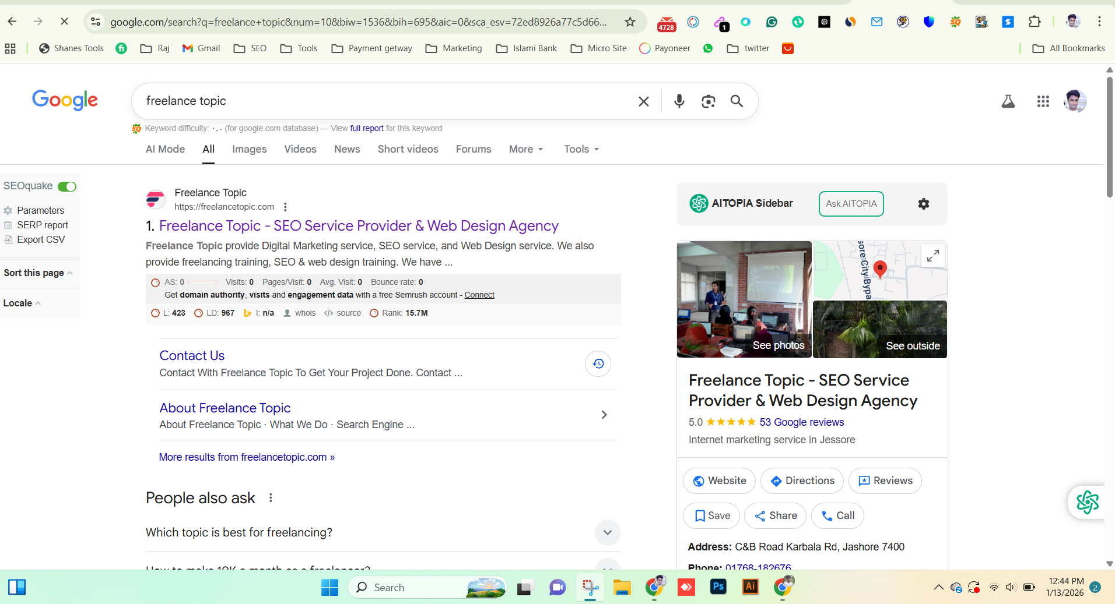The image size is (1115, 604).
Task: Show hidden system tray icons
Action: pos(938,587)
